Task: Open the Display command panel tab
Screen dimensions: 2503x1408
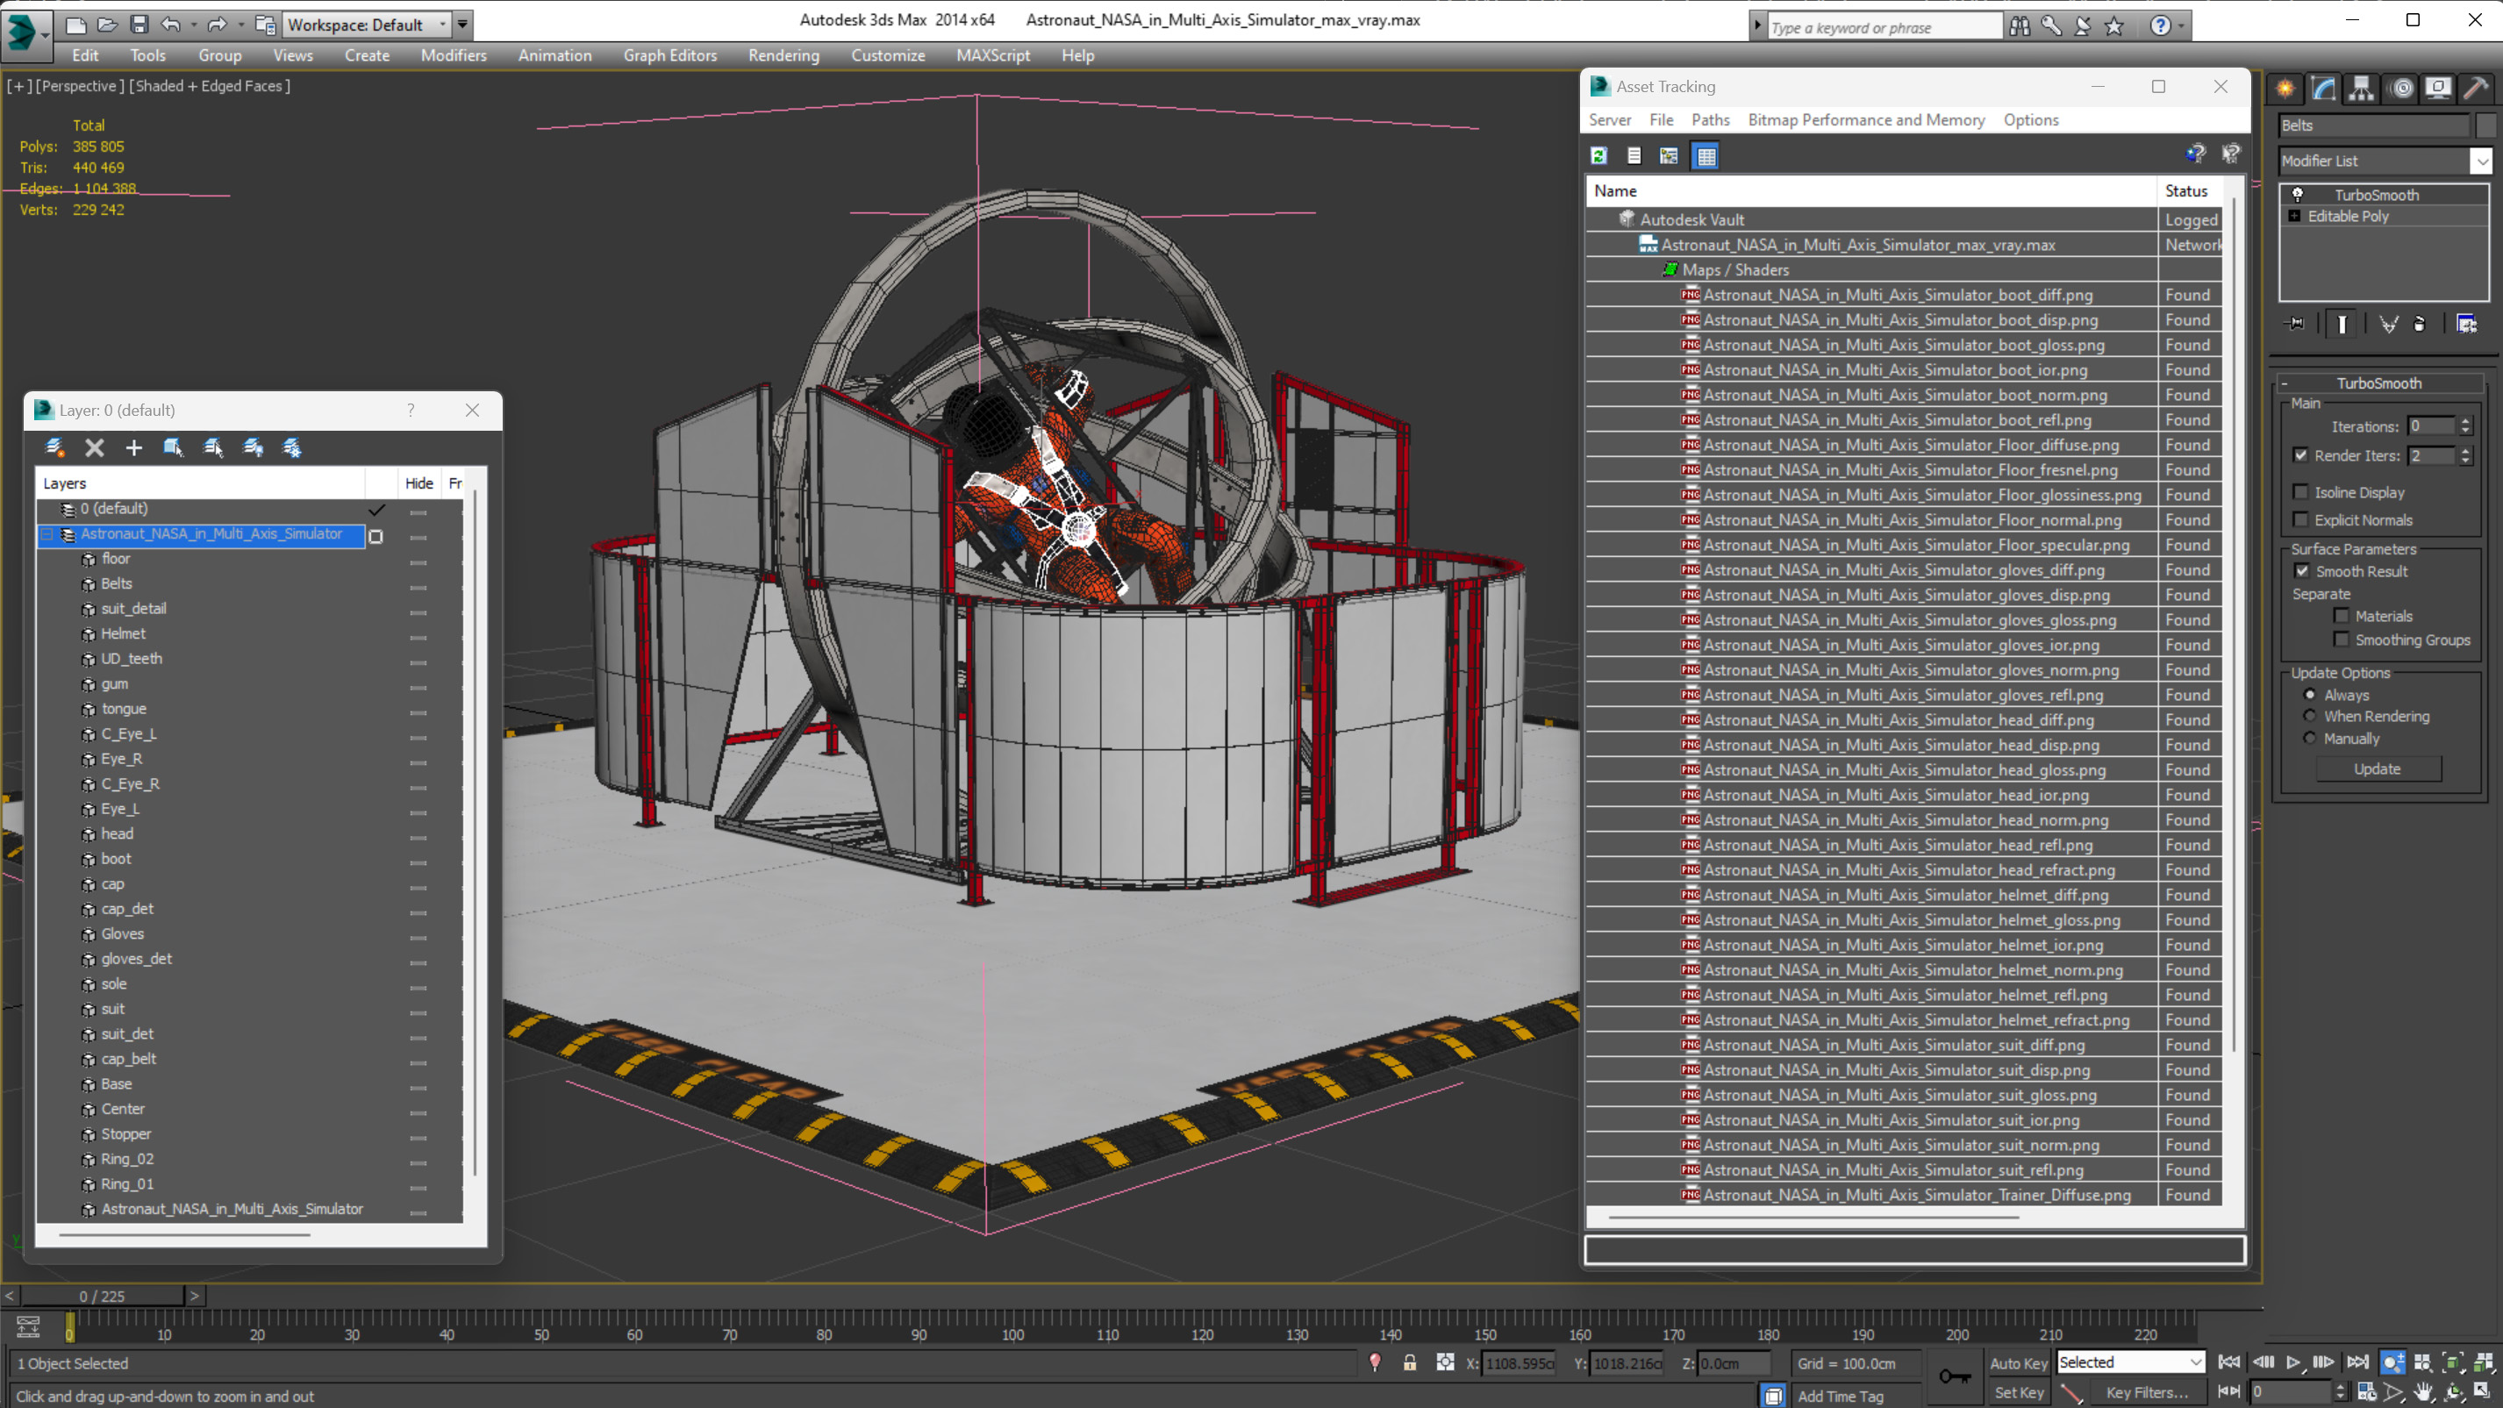Action: [2438, 89]
